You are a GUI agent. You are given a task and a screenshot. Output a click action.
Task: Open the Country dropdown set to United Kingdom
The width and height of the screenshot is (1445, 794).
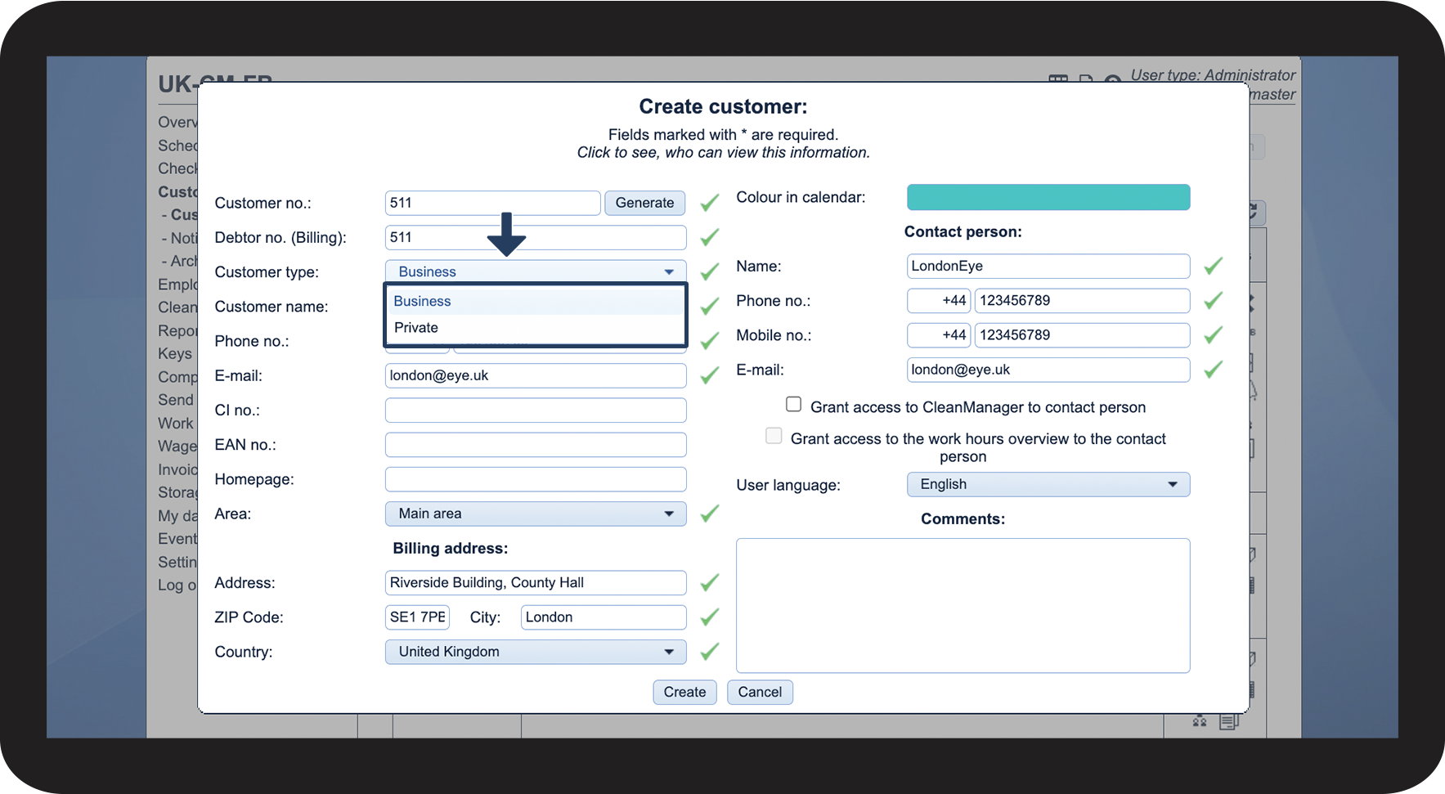tap(535, 652)
